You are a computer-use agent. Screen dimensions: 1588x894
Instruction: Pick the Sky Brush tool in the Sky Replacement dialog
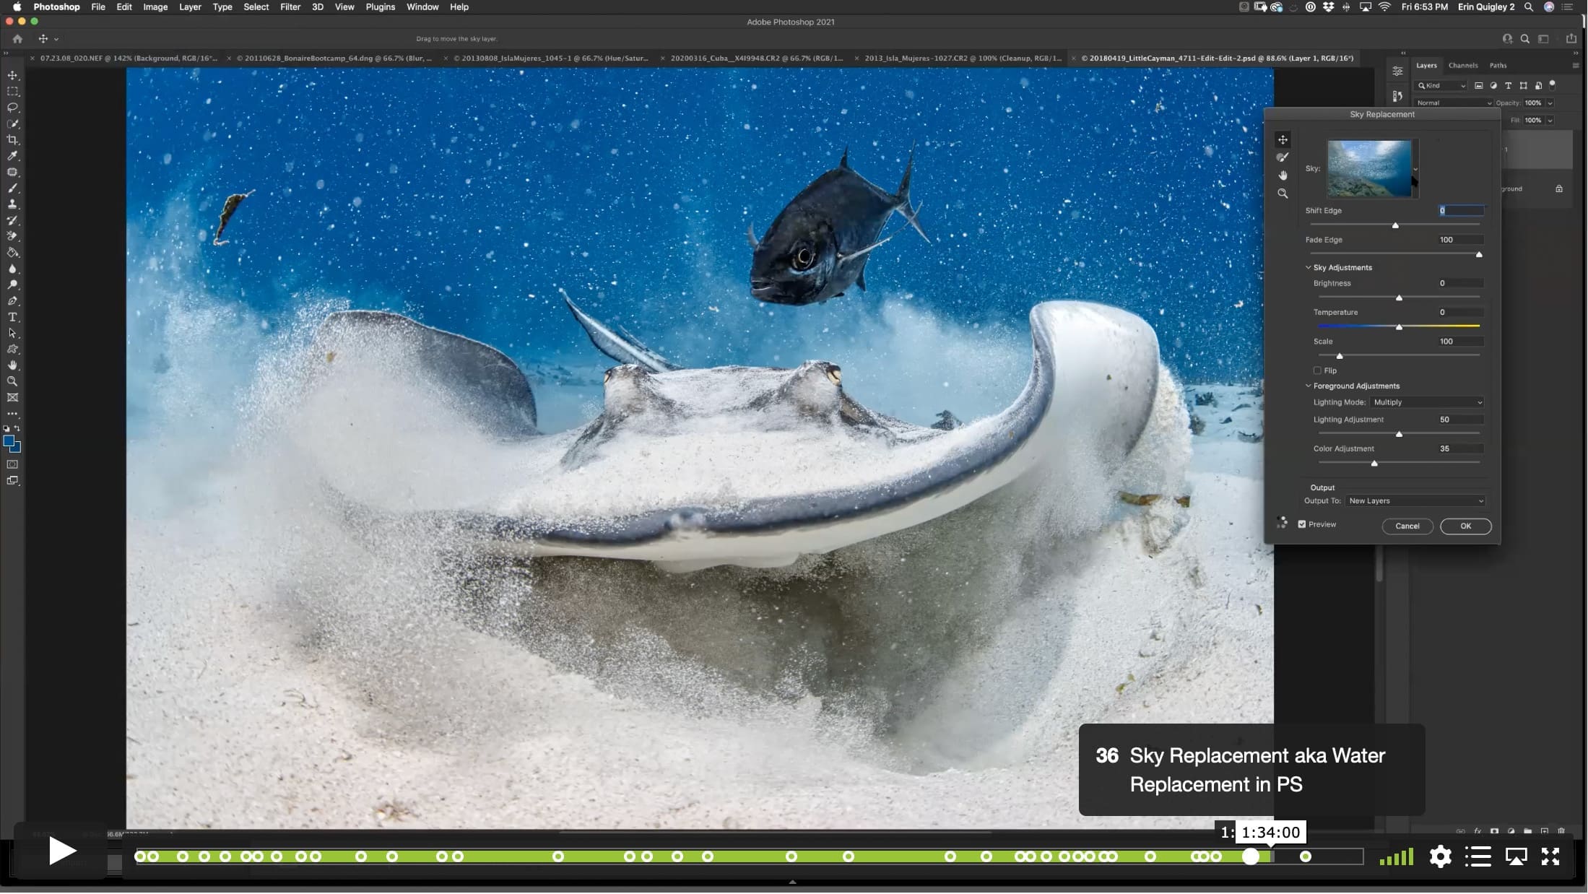pos(1283,157)
